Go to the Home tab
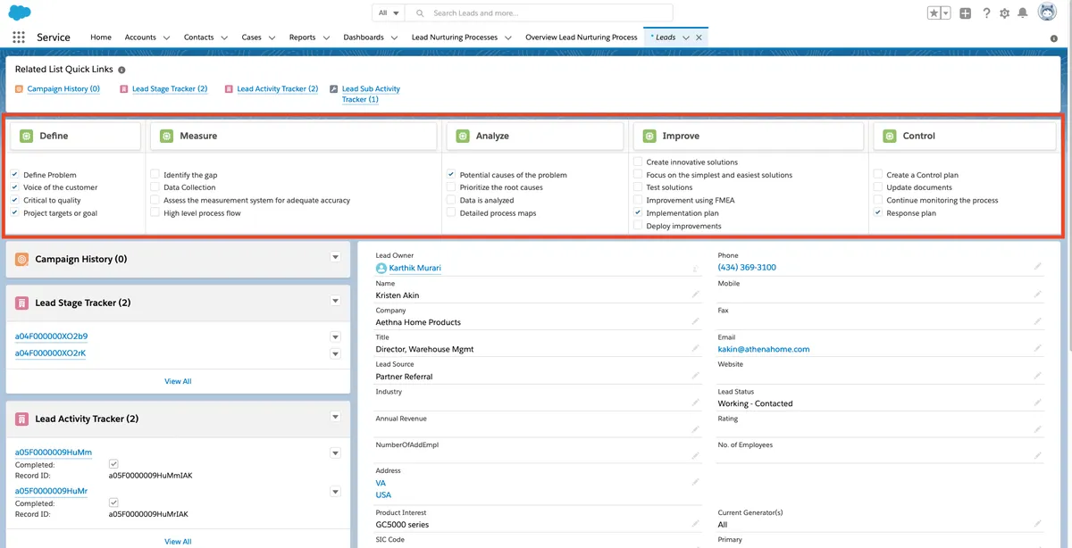The height and width of the screenshot is (548, 1072). click(x=101, y=37)
